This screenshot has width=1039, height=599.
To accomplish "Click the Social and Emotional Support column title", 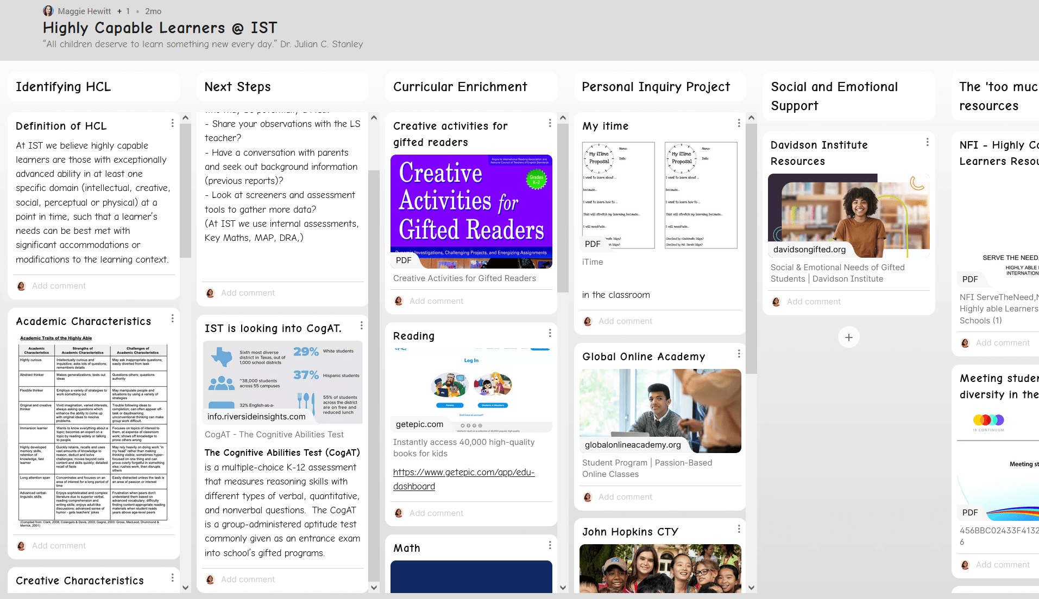I will coord(834,96).
